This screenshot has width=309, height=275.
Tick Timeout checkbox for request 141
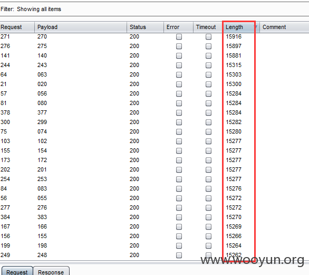[x=208, y=55]
